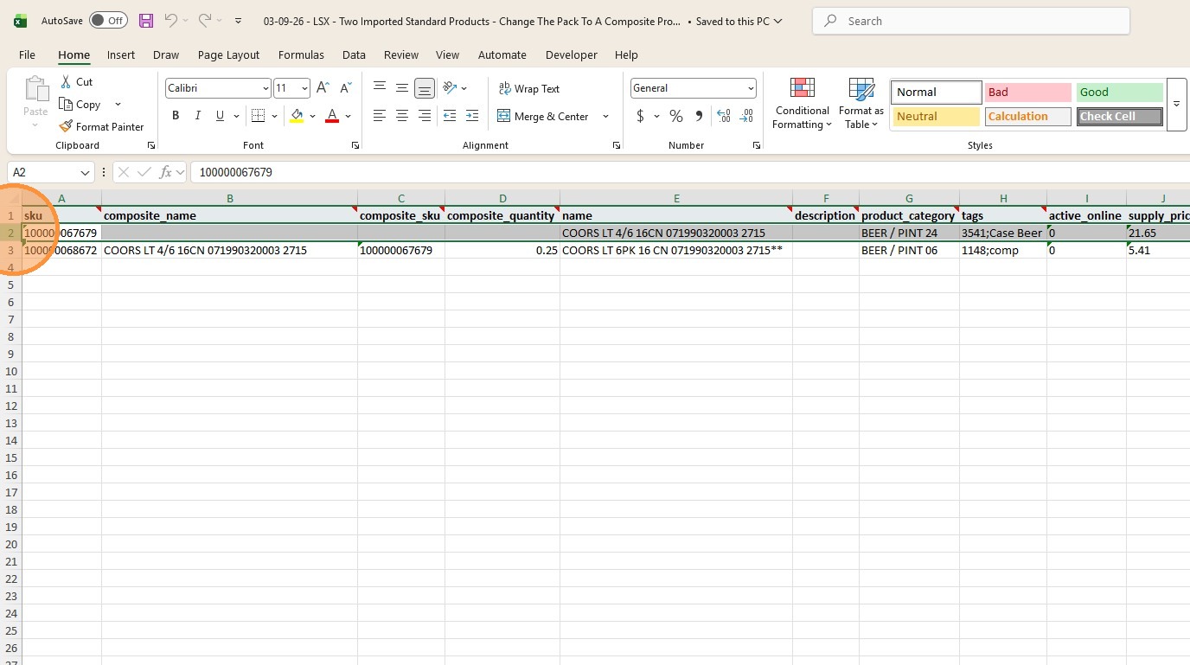
Task: Decrease the cell indent
Action: 450,116
